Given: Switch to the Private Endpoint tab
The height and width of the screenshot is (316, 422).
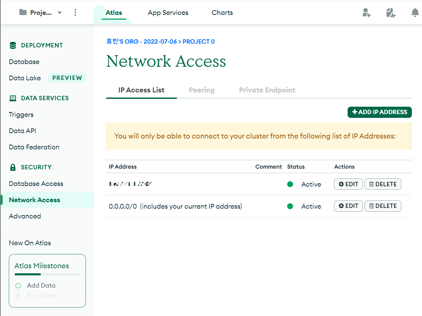Looking at the screenshot, I should [267, 90].
